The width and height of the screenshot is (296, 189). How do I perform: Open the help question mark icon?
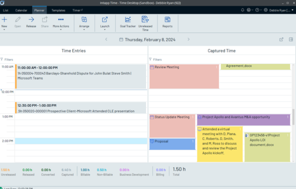(x=257, y=10)
